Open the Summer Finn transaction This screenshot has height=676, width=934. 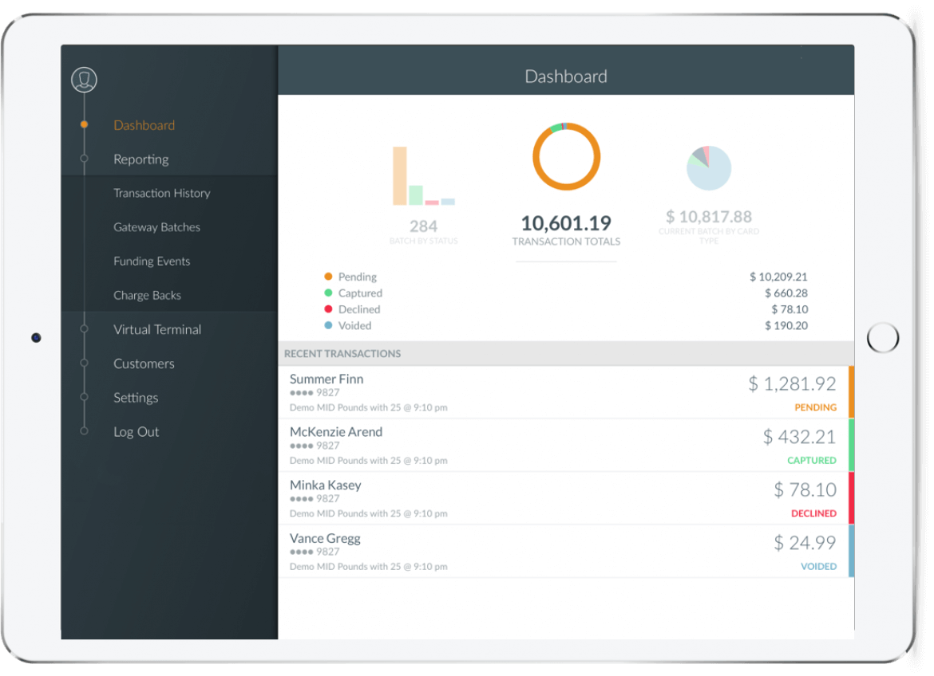coord(566,392)
